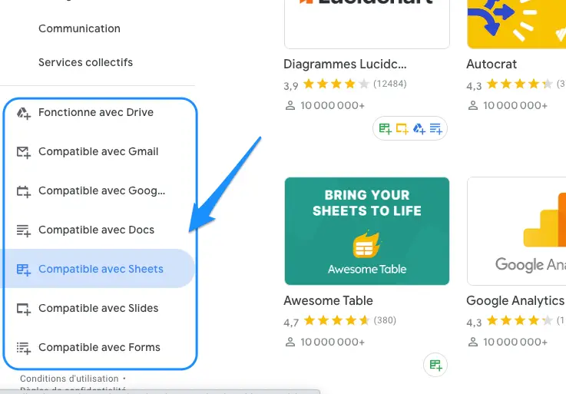566x394 pixels.
Task: Click Sheets compatibility icon under Diagrammes Lucidchart
Action: click(x=386, y=128)
